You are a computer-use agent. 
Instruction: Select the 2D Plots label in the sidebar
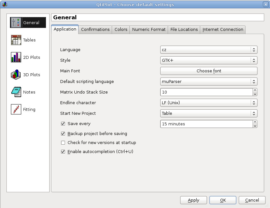[x=32, y=58]
